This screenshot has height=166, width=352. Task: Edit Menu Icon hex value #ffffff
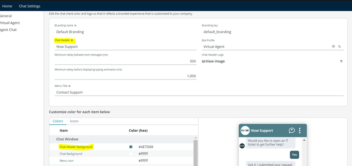(143, 161)
